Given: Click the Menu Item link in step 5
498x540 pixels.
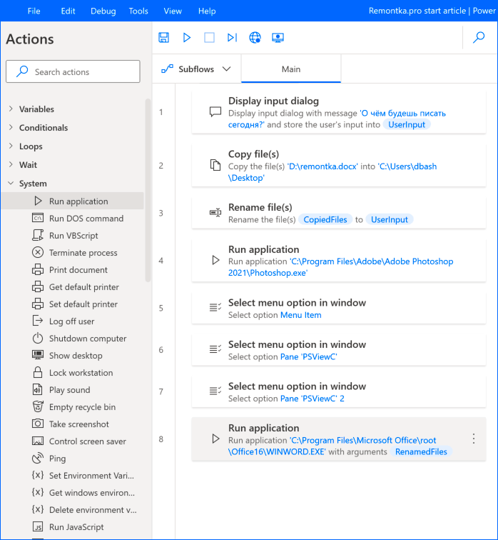Looking at the screenshot, I should (x=301, y=315).
